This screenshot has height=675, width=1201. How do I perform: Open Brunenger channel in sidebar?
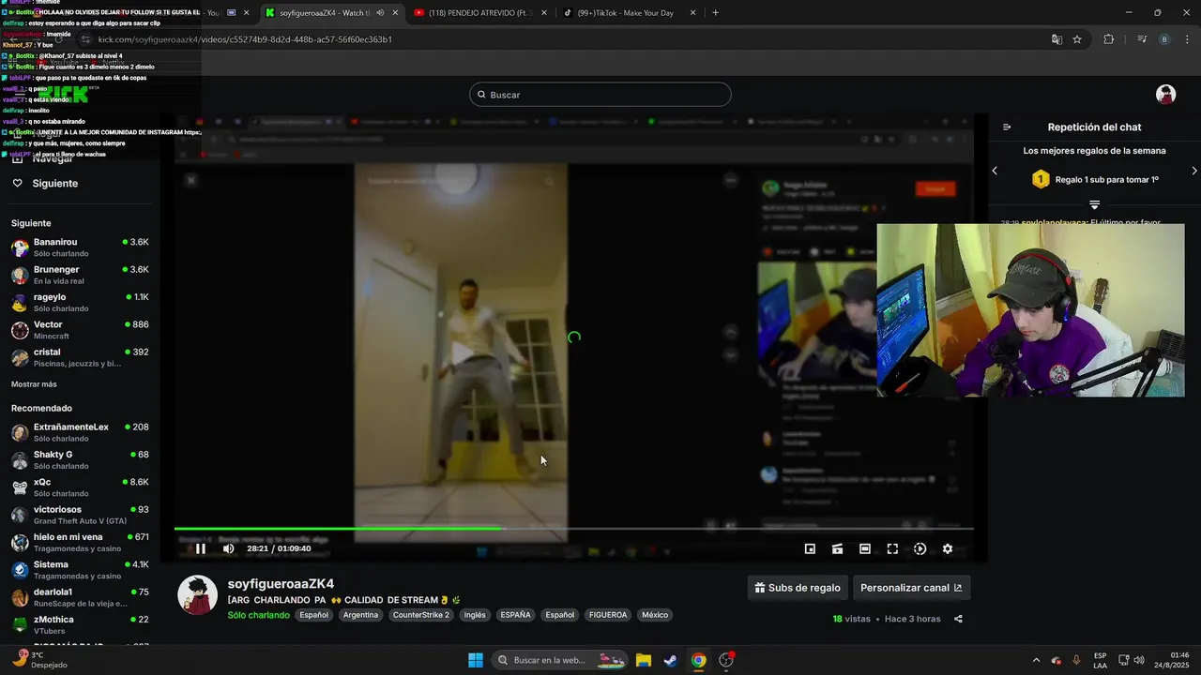pyautogui.click(x=80, y=275)
